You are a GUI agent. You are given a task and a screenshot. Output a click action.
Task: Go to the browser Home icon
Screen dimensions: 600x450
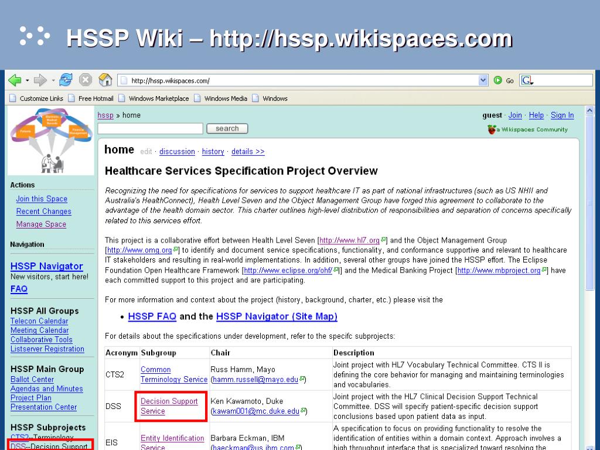(x=105, y=80)
